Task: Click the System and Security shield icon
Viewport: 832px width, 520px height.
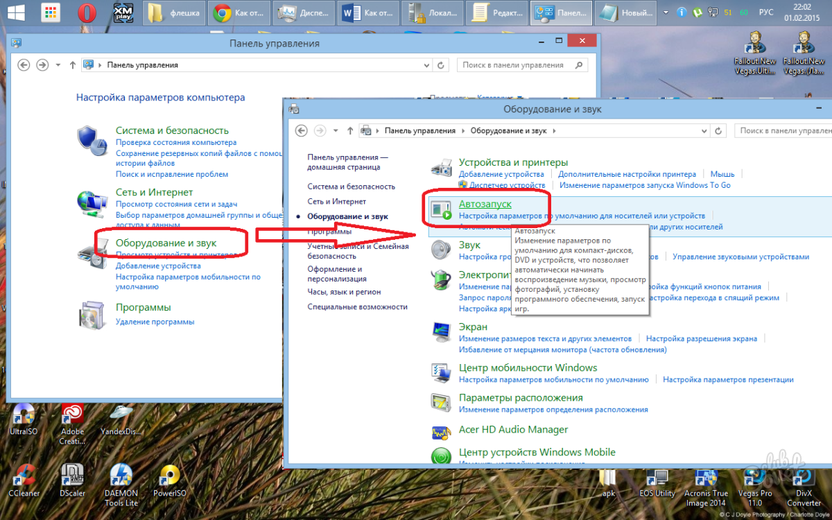Action: coord(92,140)
